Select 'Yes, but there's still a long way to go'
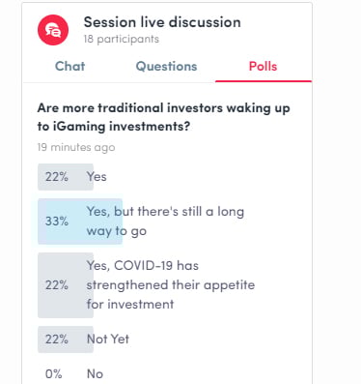This screenshot has height=384, width=361. click(165, 222)
